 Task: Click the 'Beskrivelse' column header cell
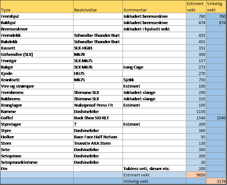[x=98, y=7]
